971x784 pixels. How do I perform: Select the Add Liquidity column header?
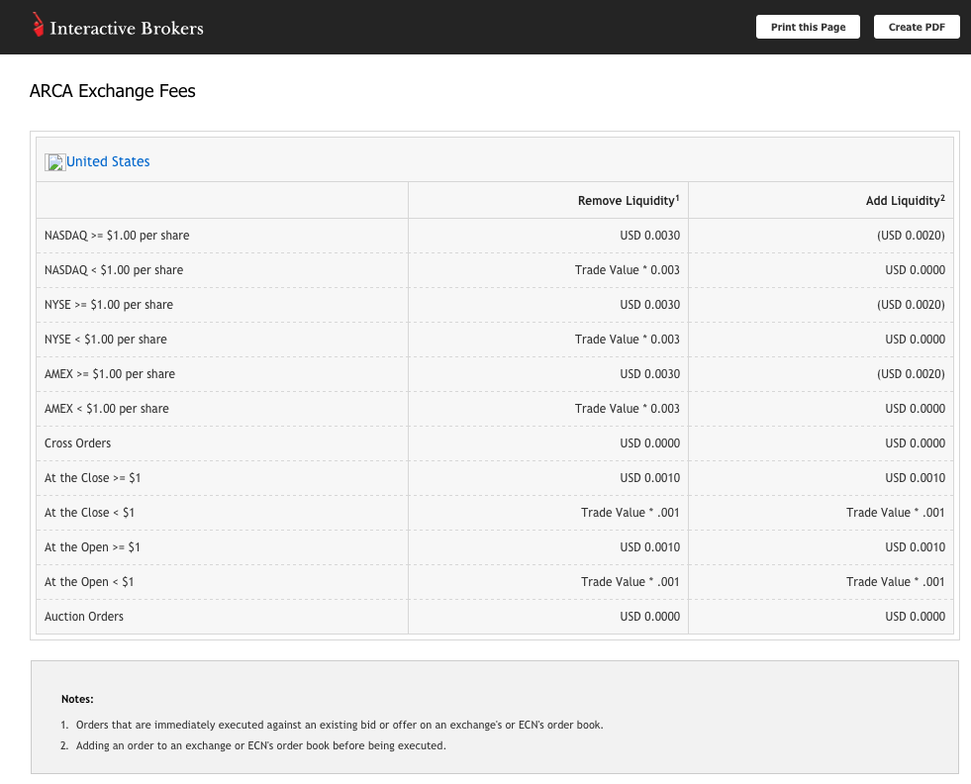(905, 201)
